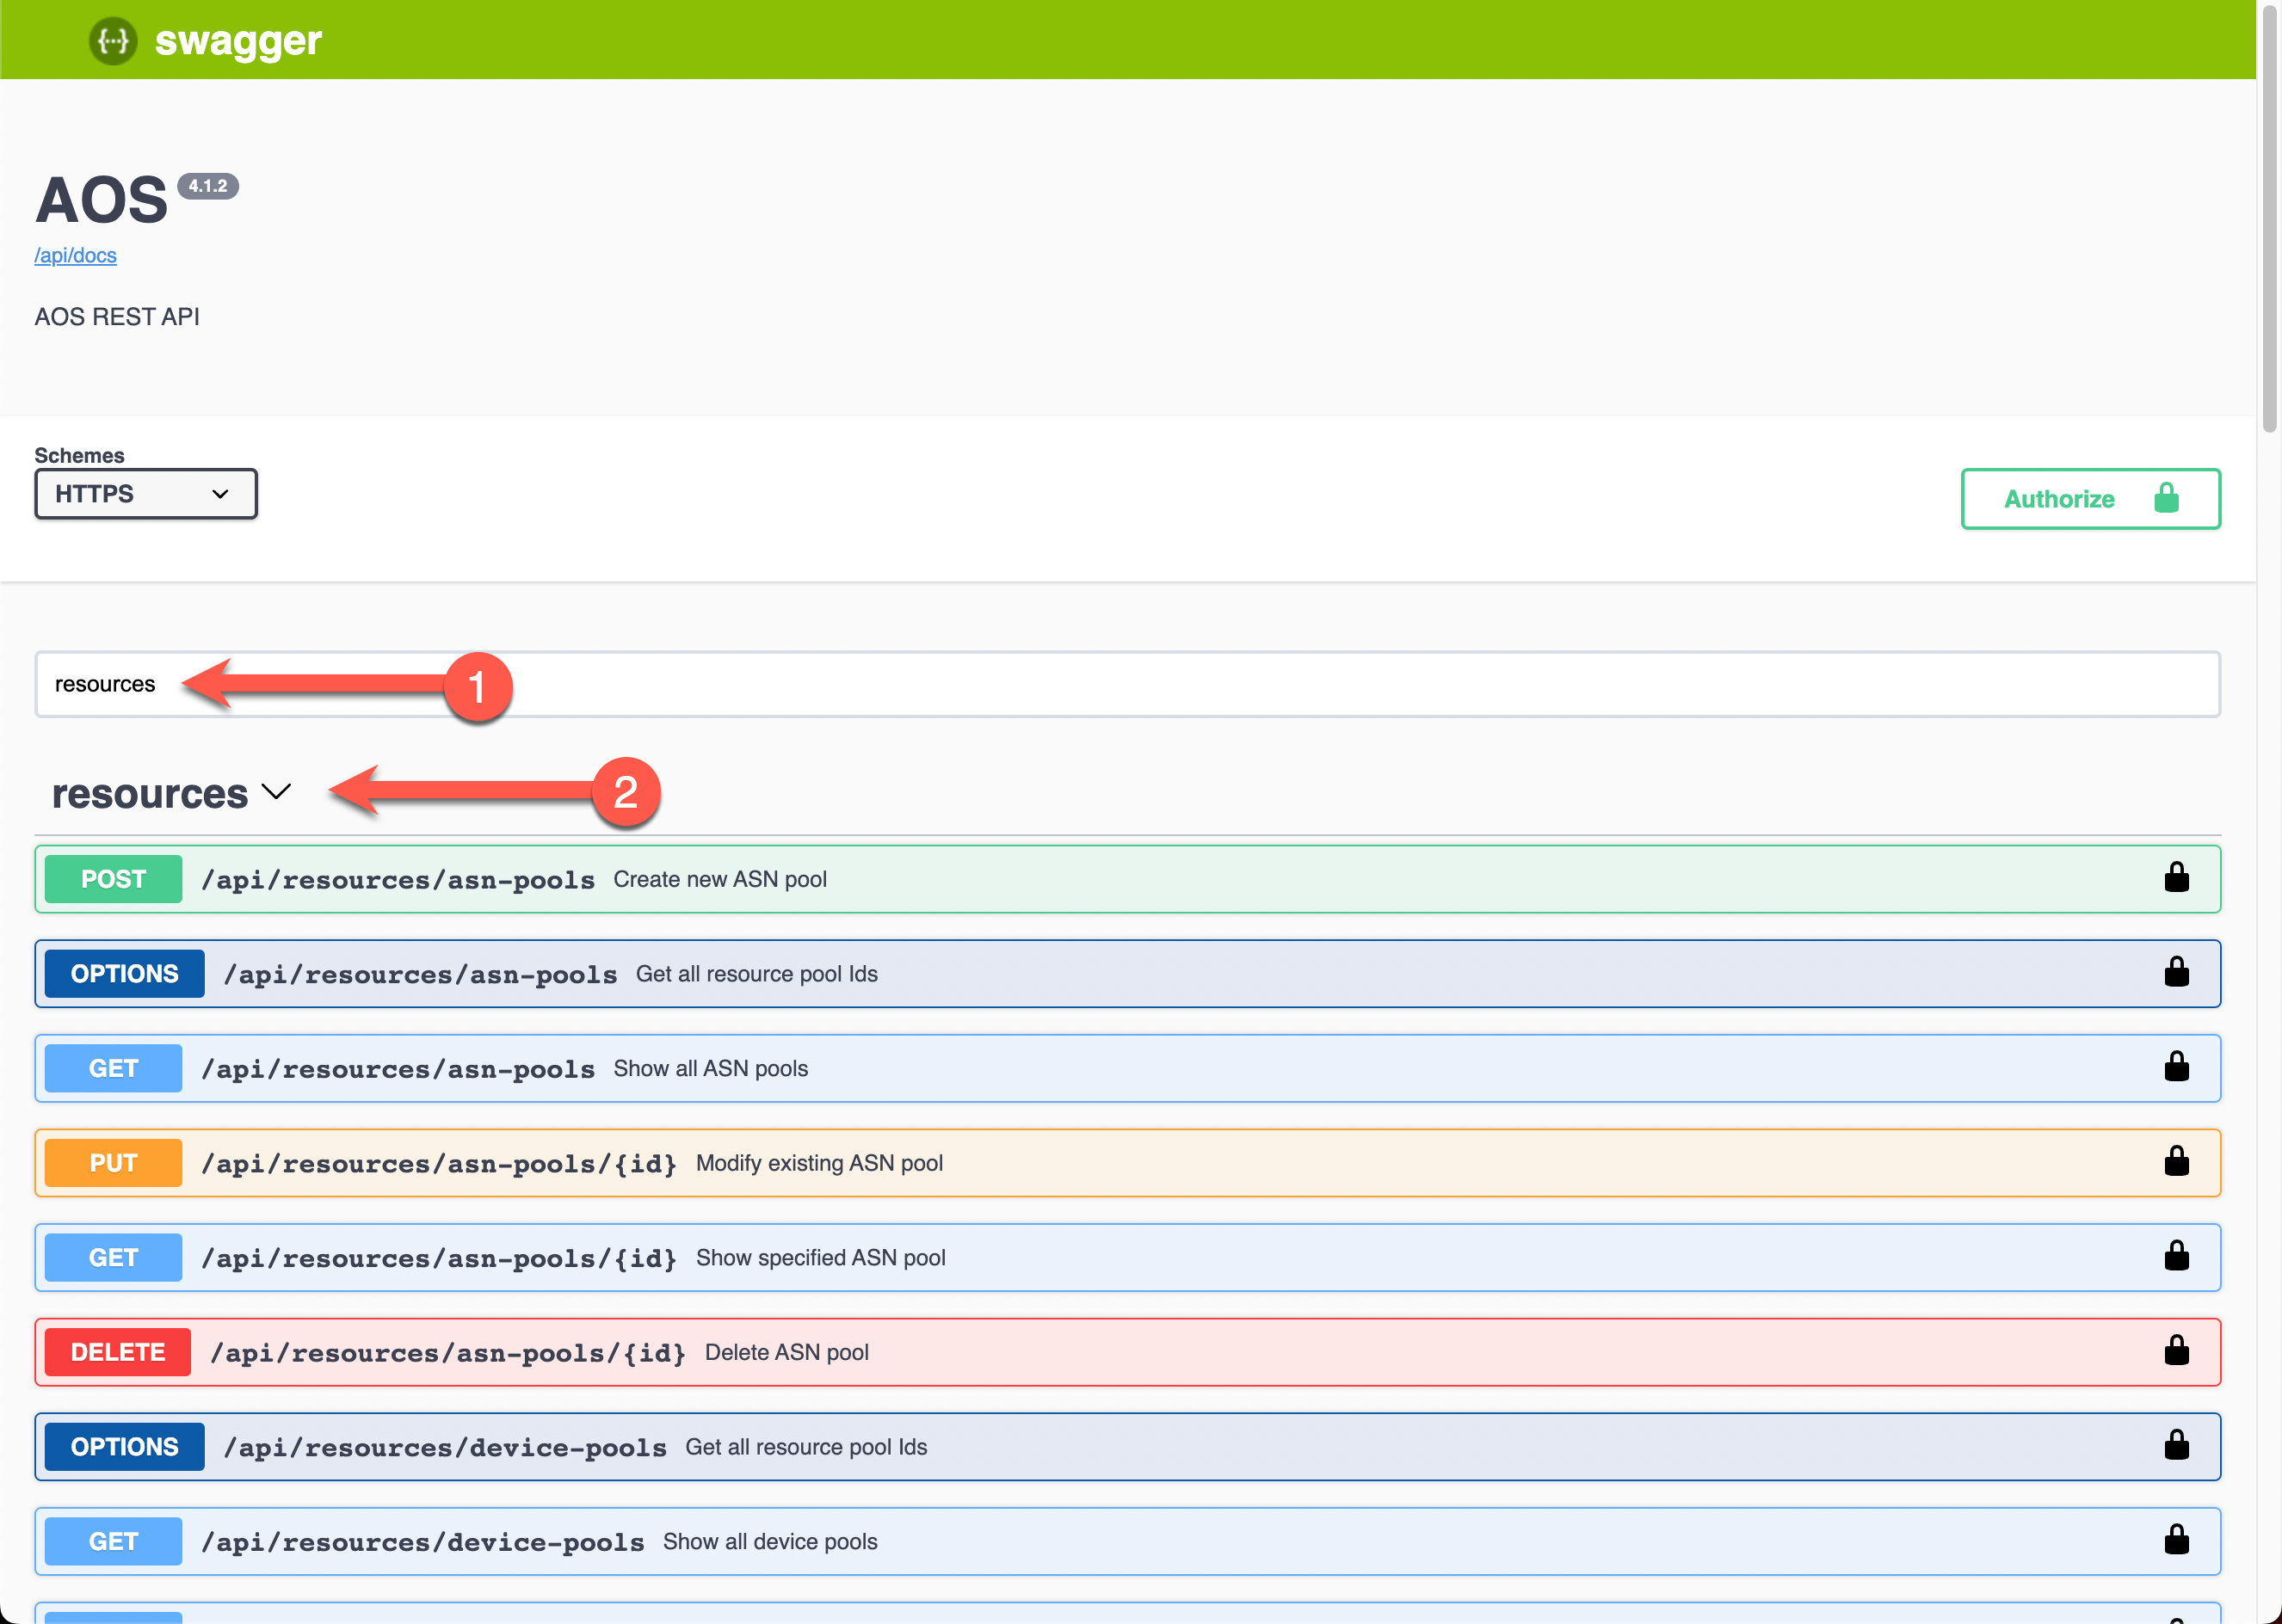Image resolution: width=2282 pixels, height=1624 pixels.
Task: Click in the filter field containing 'resources'
Action: click(x=1127, y=684)
